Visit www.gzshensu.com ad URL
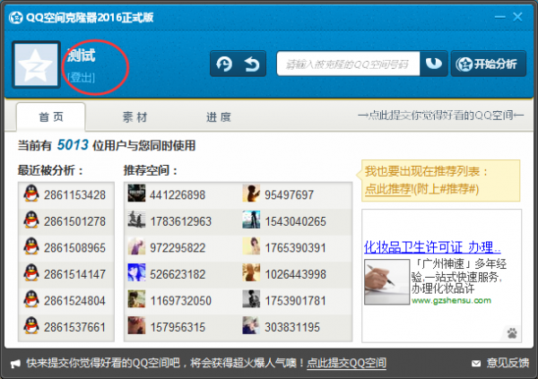The width and height of the screenshot is (538, 379). click(x=451, y=300)
